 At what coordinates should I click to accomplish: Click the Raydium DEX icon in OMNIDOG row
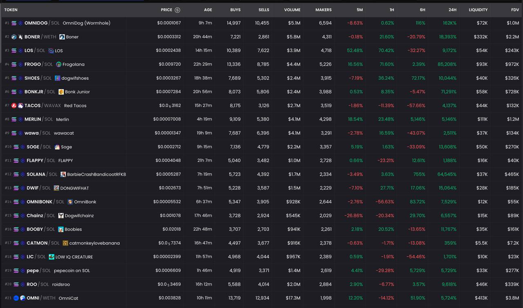click(20, 23)
